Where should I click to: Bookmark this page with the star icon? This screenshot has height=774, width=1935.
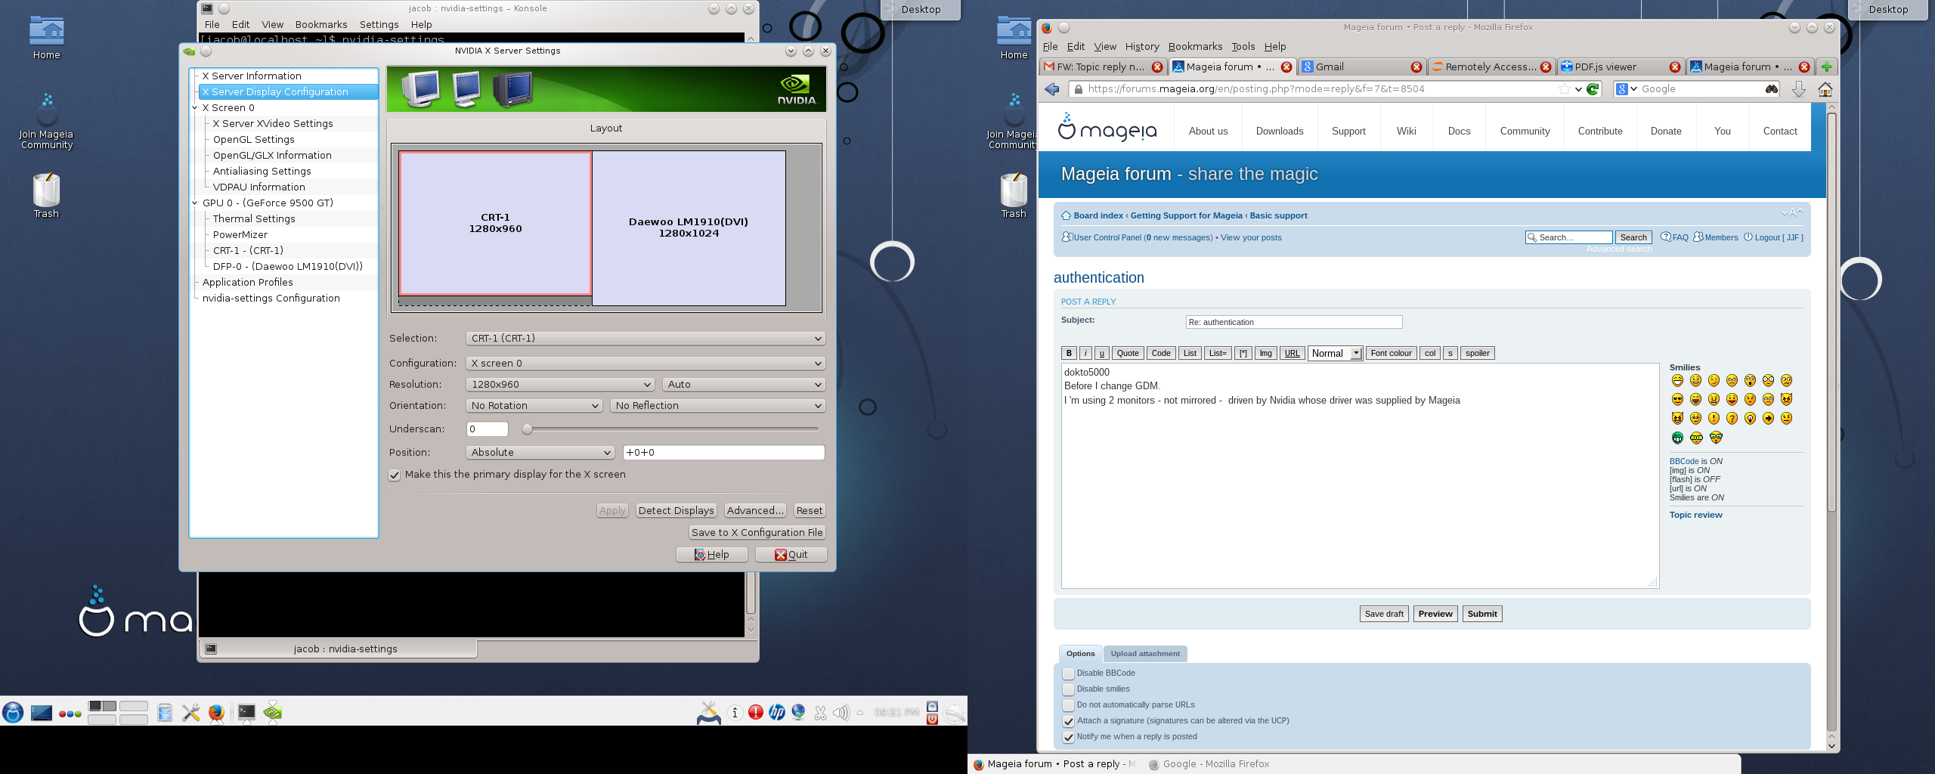[x=1564, y=89]
